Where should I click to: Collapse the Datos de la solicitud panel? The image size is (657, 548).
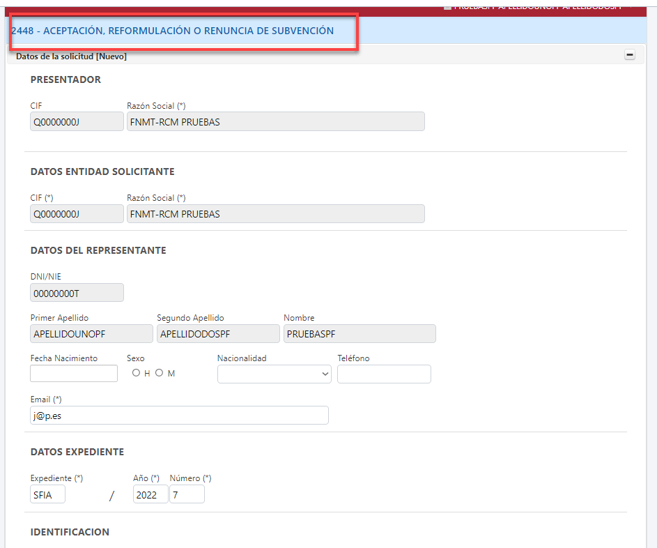tap(630, 55)
